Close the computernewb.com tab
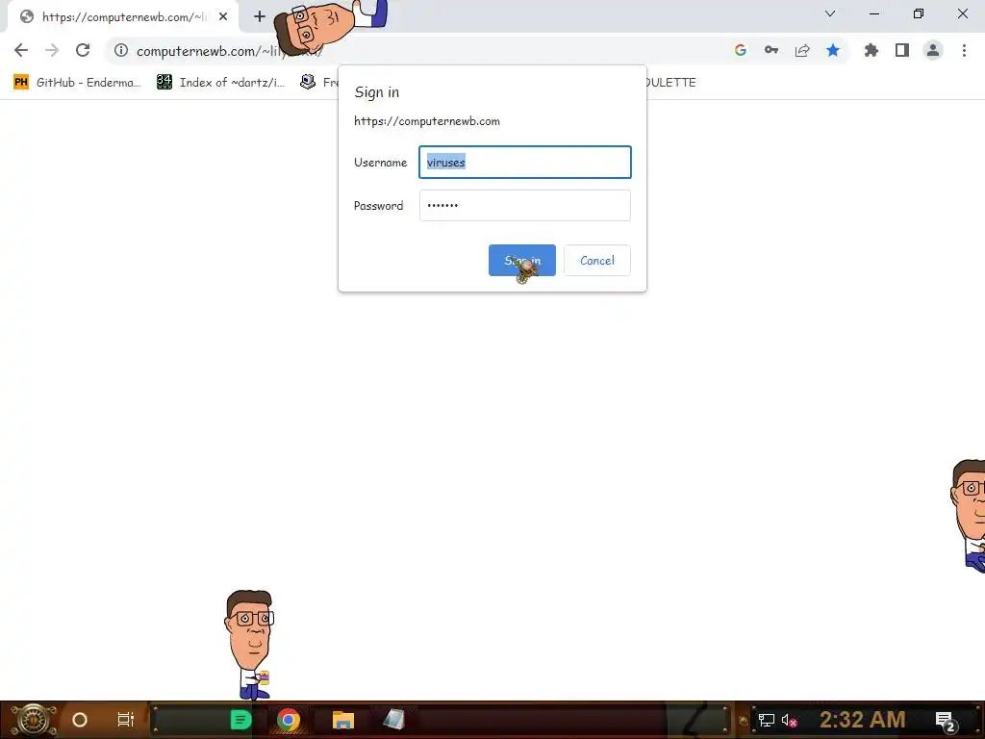Screen dimensions: 985x739 click(x=223, y=16)
